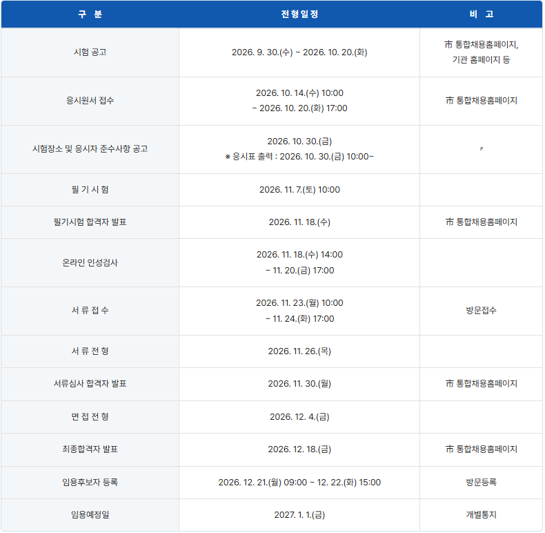The image size is (545, 533).
Task: Click the '응시표 출력' note line
Action: pos(299,157)
